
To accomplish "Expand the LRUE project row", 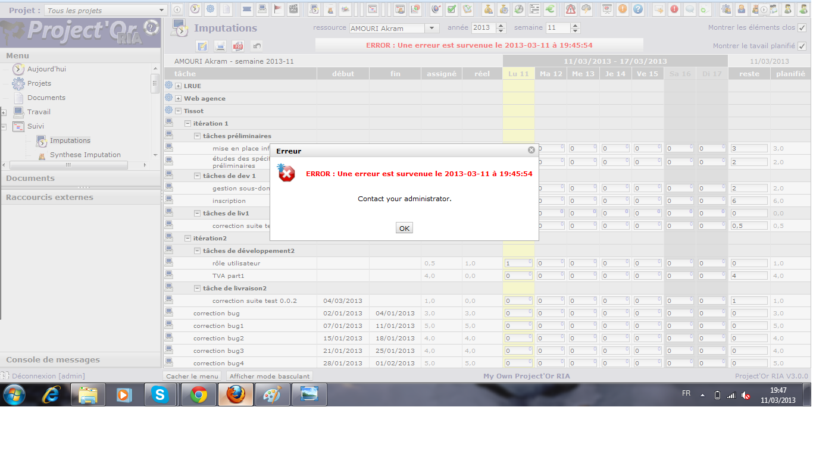I will click(x=178, y=86).
